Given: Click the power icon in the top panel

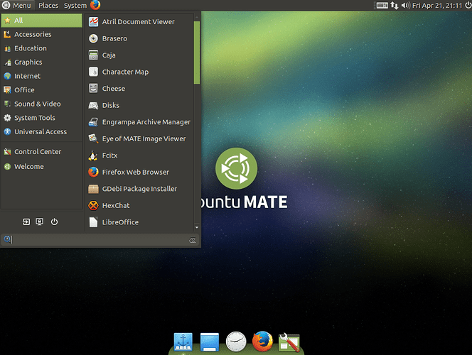Looking at the screenshot, I should (468, 6).
